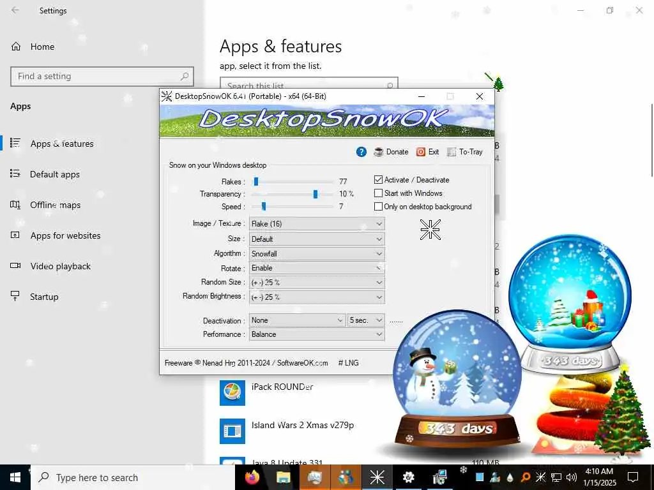
Task: Open the notification center icon
Action: click(633, 477)
